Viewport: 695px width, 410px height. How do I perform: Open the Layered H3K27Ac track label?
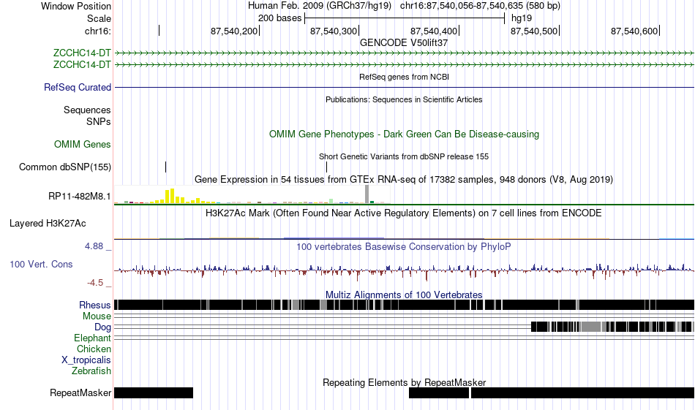pyautogui.click(x=48, y=223)
